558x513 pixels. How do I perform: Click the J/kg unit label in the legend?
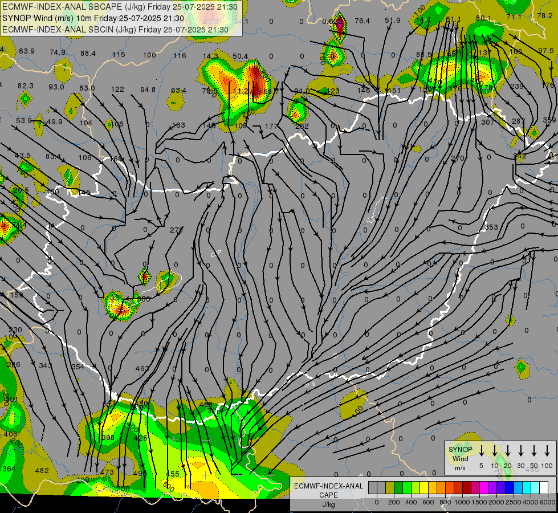pos(328,504)
